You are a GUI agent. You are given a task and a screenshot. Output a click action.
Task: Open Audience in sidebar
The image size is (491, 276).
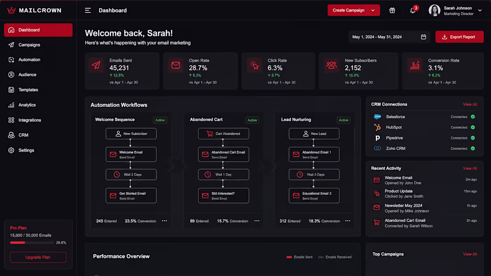click(38, 75)
